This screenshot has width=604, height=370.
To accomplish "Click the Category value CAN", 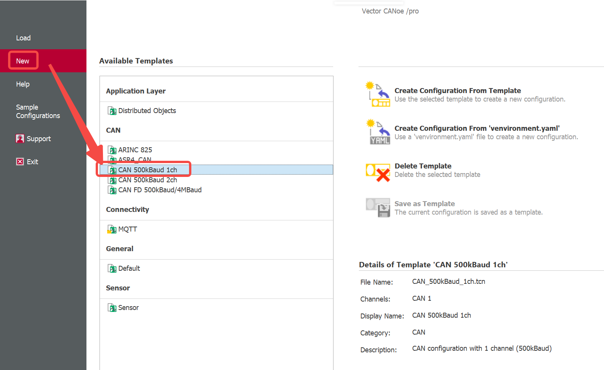I will point(419,332).
